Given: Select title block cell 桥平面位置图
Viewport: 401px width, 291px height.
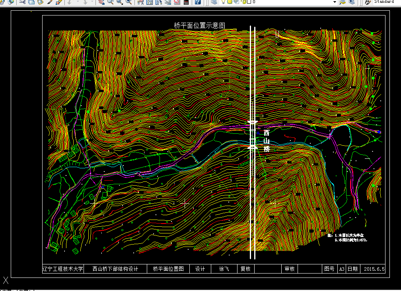Looking at the screenshot, I should (168, 269).
